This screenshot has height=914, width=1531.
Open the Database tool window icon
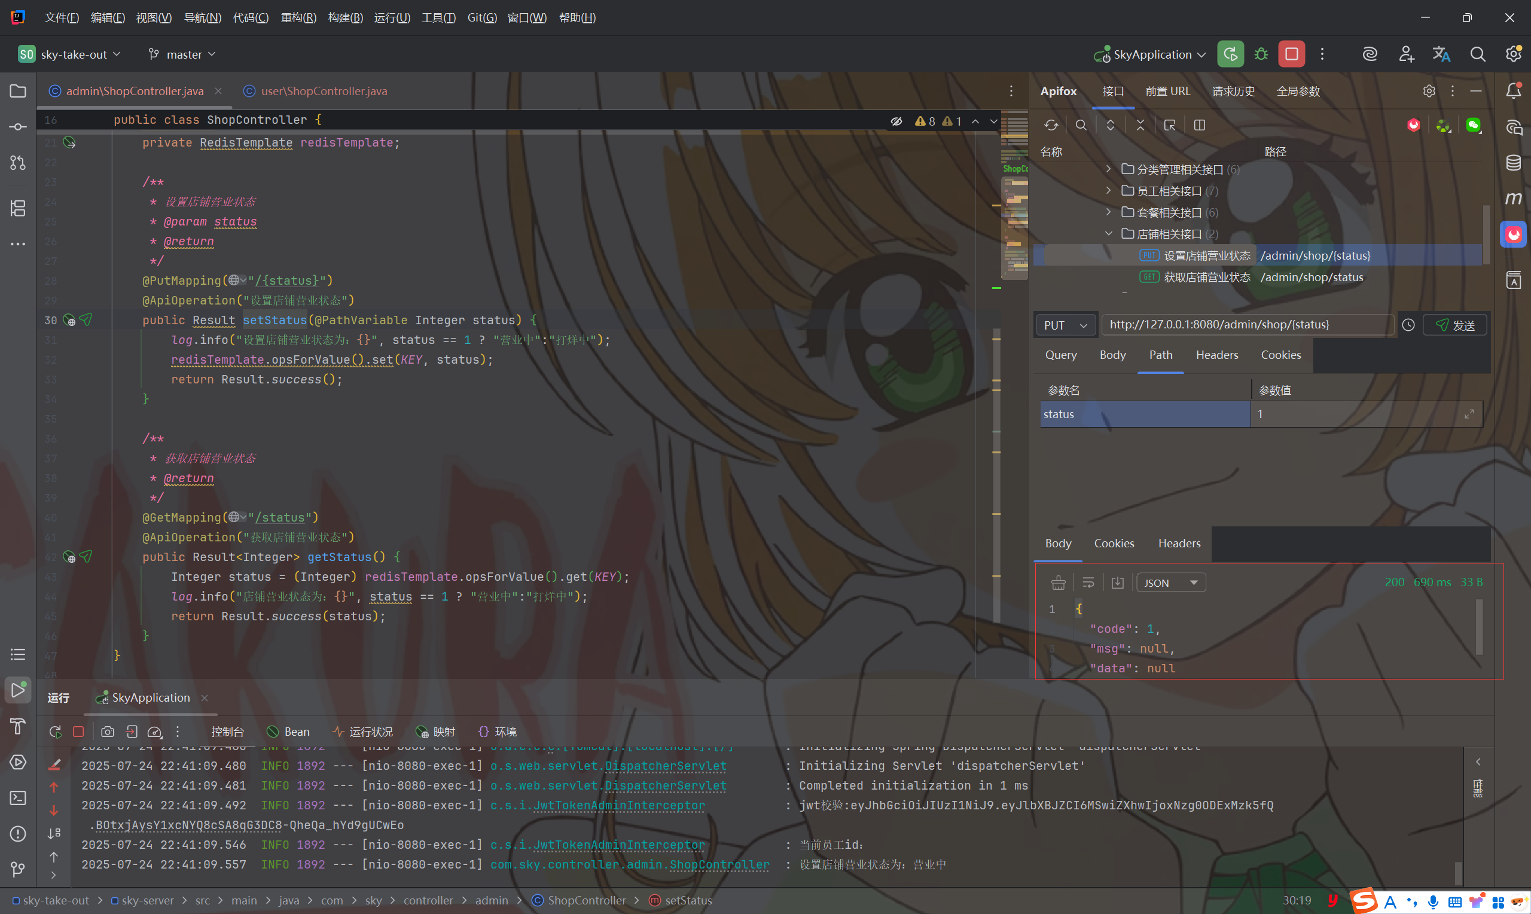pyautogui.click(x=1513, y=163)
